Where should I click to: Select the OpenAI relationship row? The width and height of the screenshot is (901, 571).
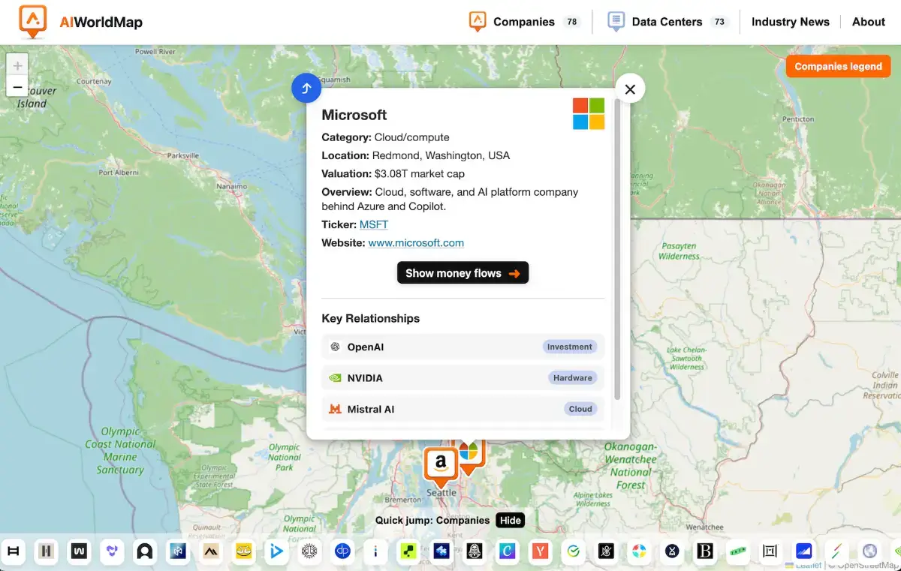(463, 347)
